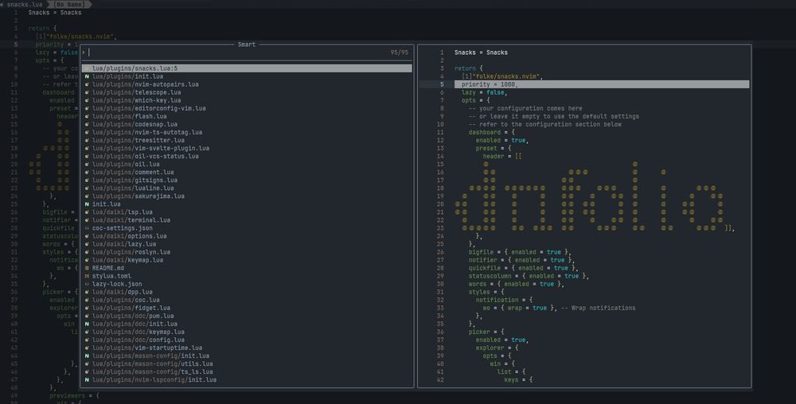Open lua/plugins/init.lua from the list
This screenshot has width=796, height=404.
coord(127,76)
